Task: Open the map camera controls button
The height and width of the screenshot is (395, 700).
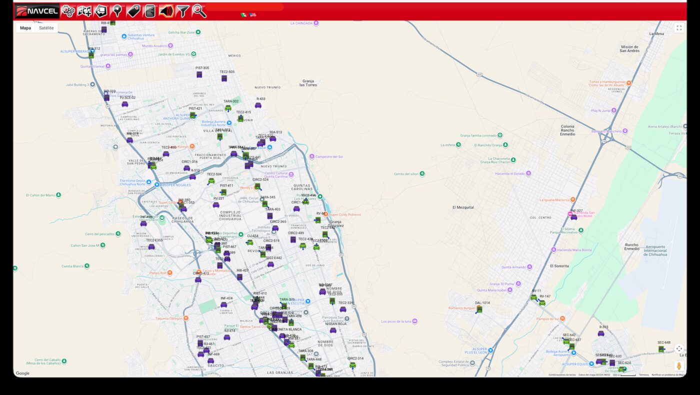Action: [679, 349]
